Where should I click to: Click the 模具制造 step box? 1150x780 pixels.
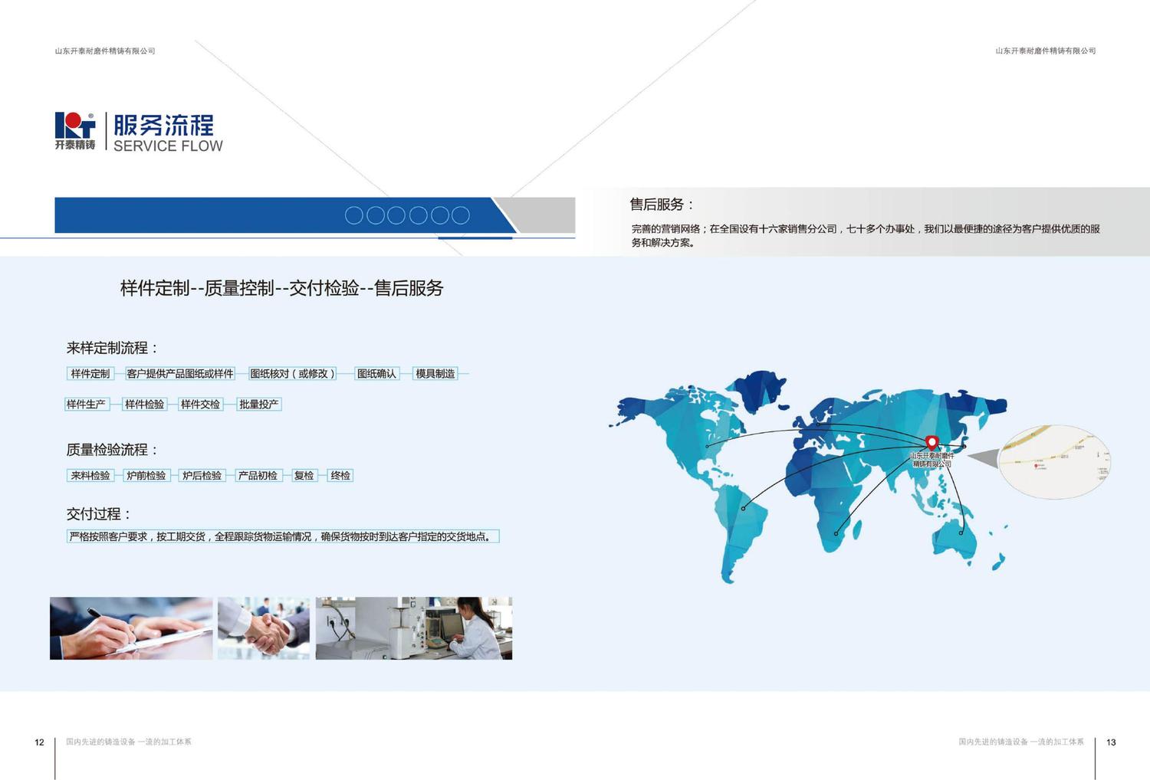click(435, 374)
